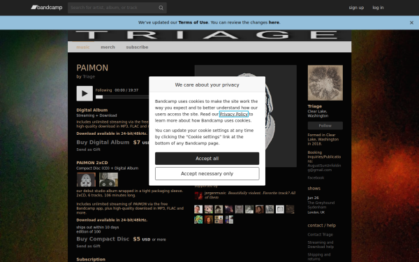Open the sign up link
This screenshot has width=419, height=262.
point(356,8)
